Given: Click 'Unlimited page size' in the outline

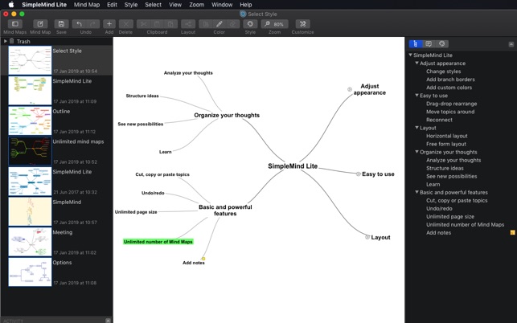Looking at the screenshot, I should pos(450,216).
